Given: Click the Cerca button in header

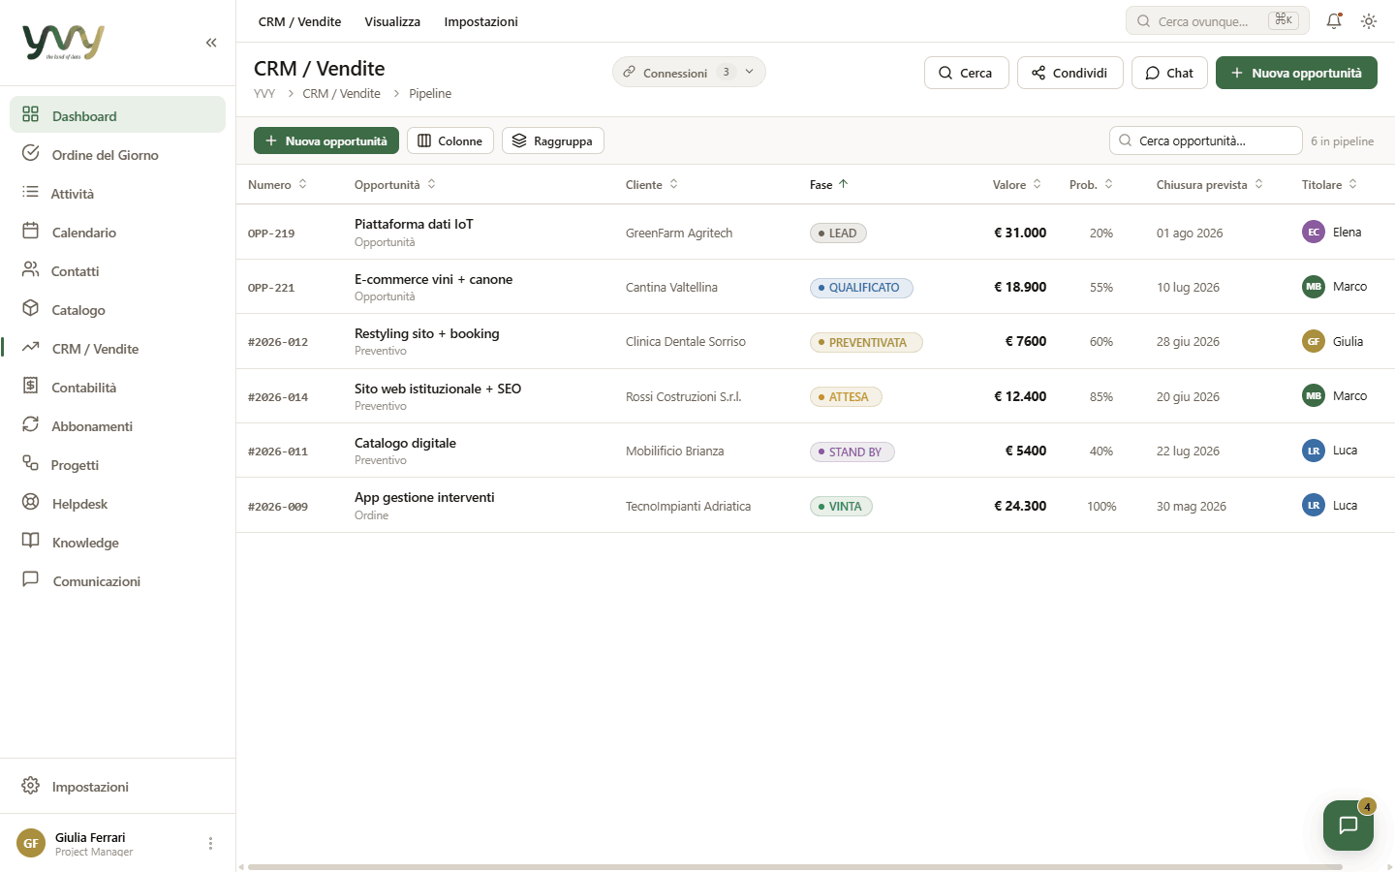Looking at the screenshot, I should 966,73.
